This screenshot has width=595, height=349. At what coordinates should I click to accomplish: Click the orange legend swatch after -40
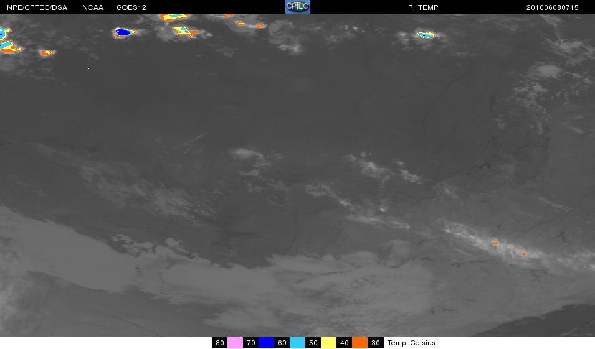(x=359, y=343)
